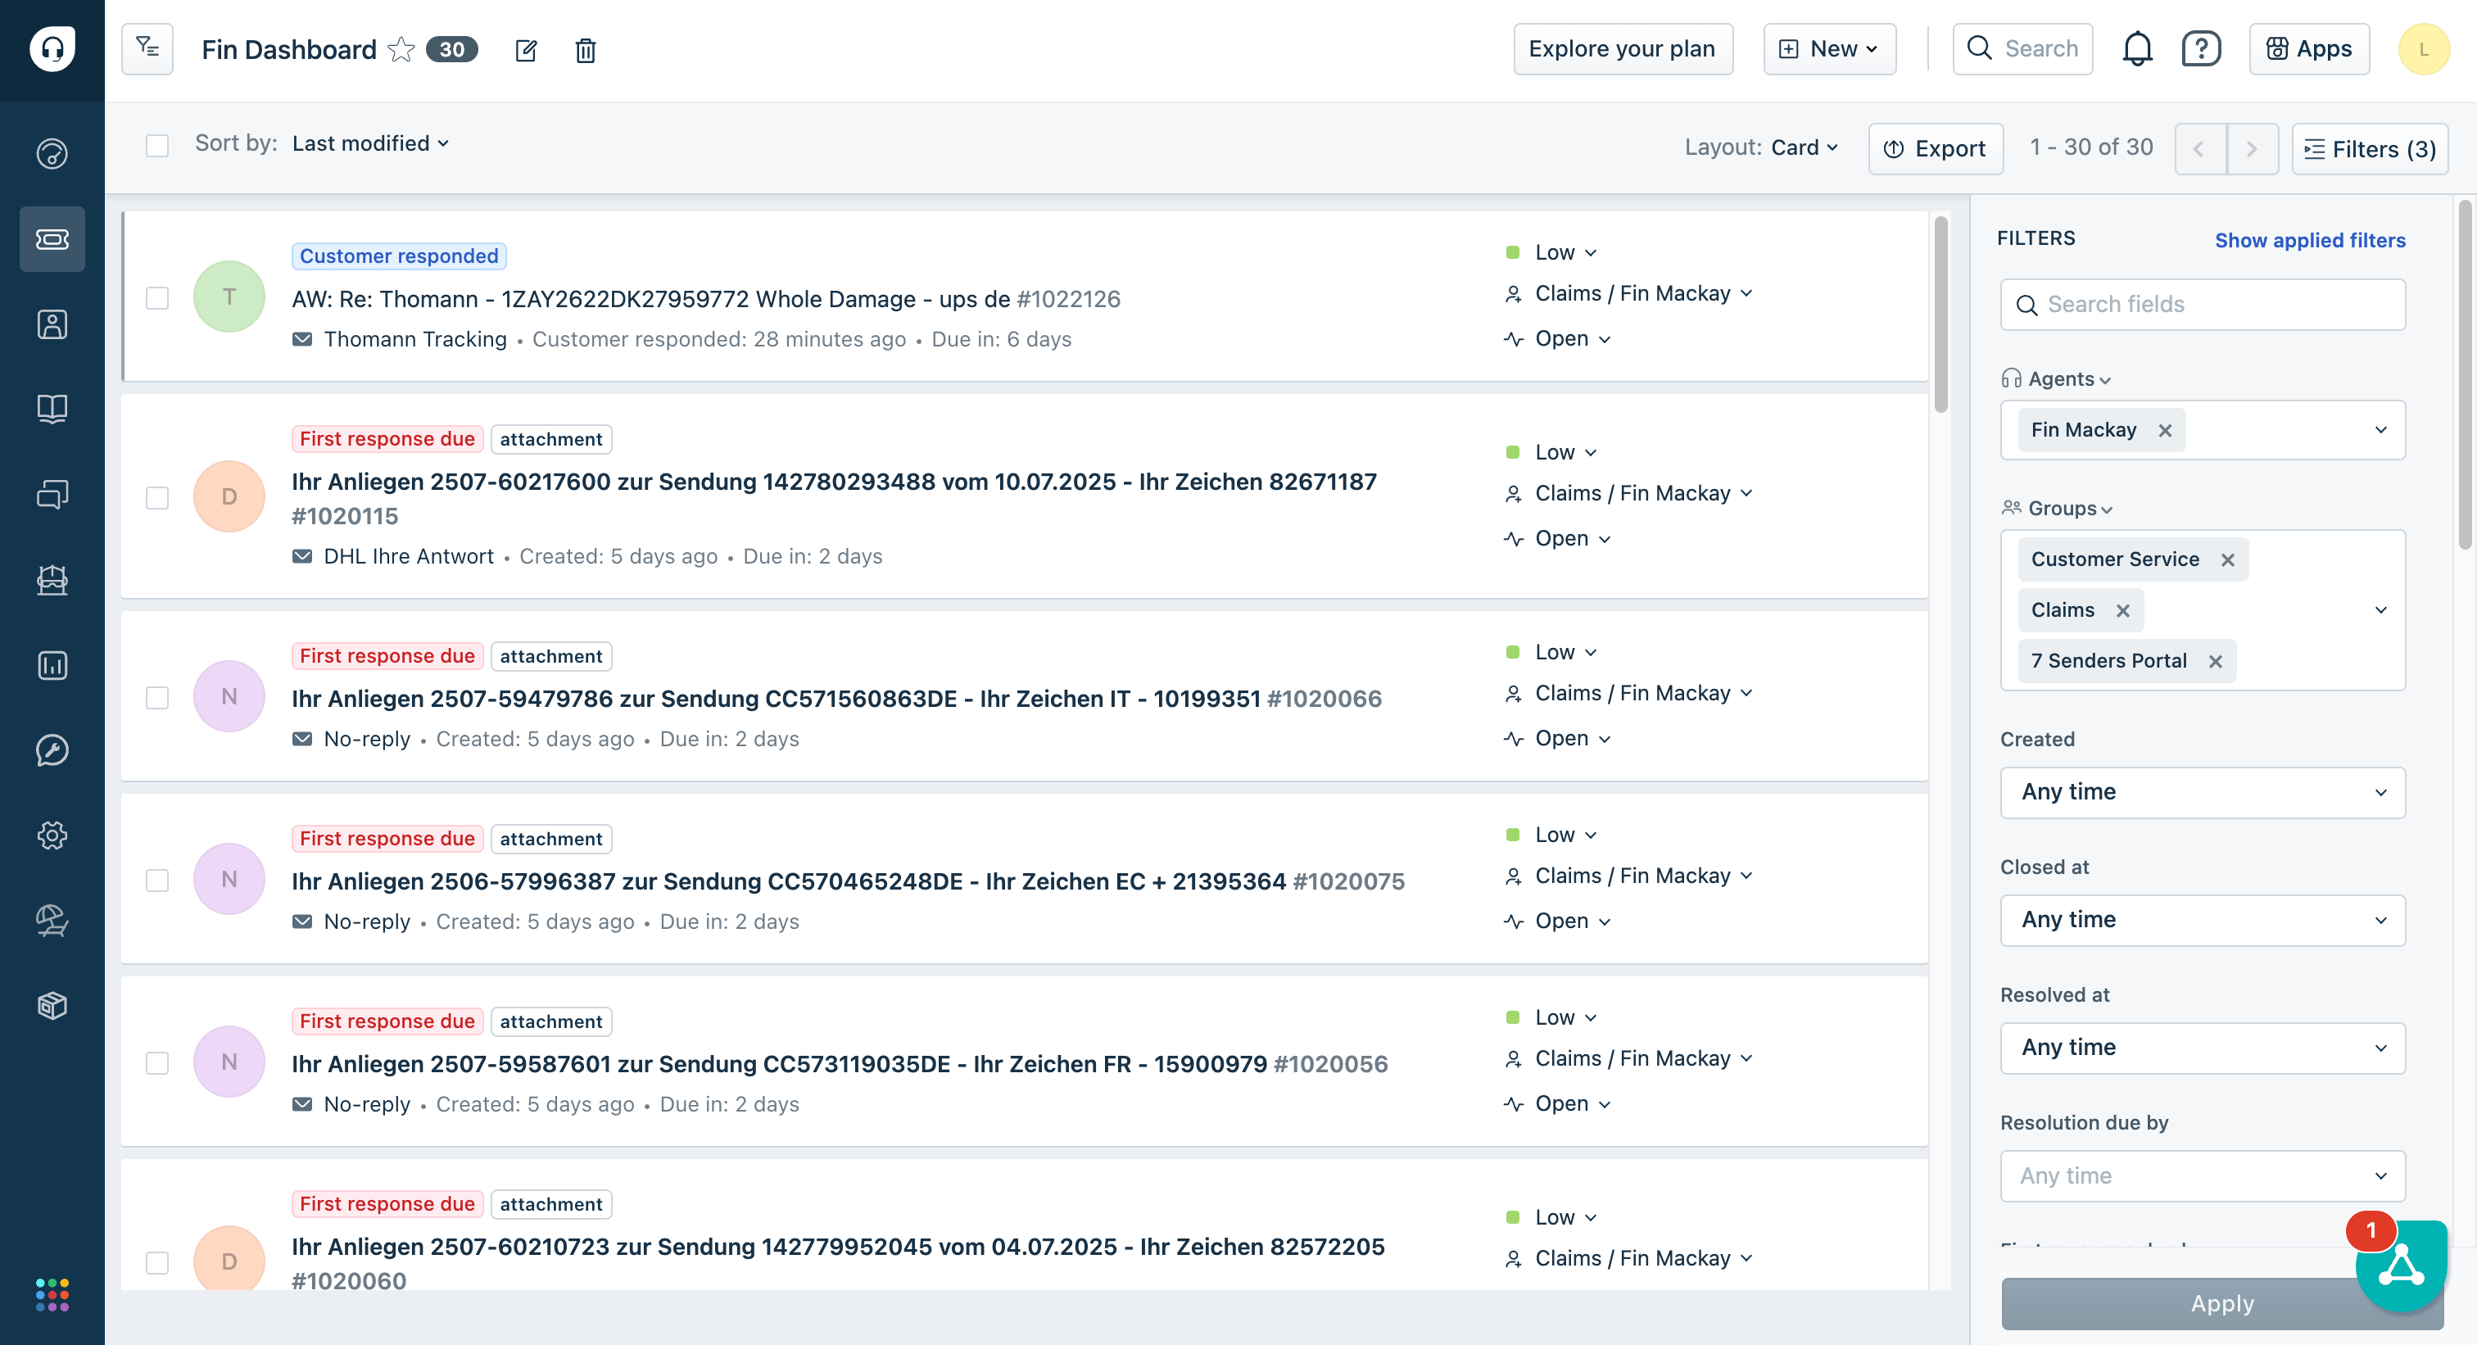
Task: Click Show applied filters link
Action: [x=2309, y=240]
